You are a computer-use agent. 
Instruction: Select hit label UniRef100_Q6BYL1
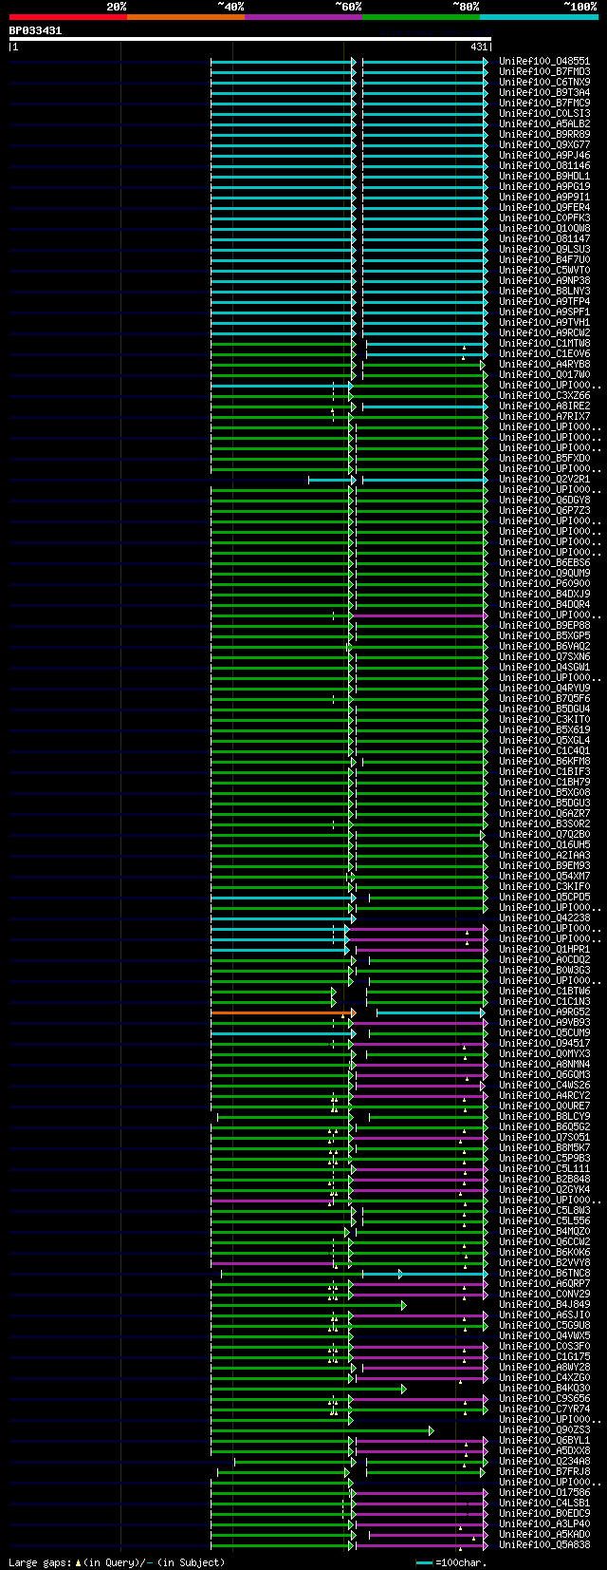point(544,1441)
